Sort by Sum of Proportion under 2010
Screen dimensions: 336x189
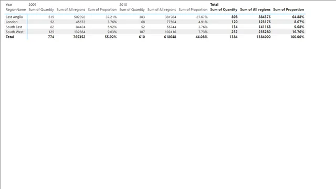193,9
